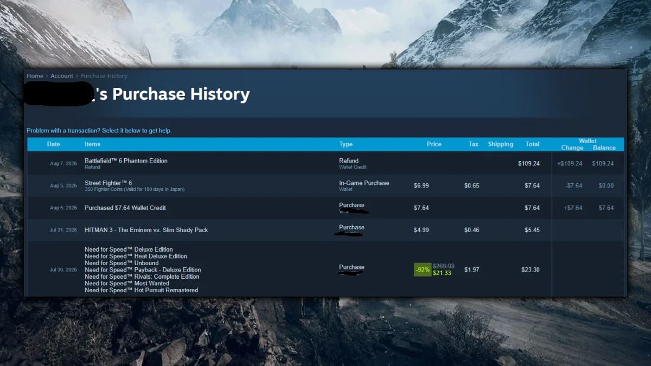Select the Wallet Change column header
651x366 pixels.
point(572,147)
